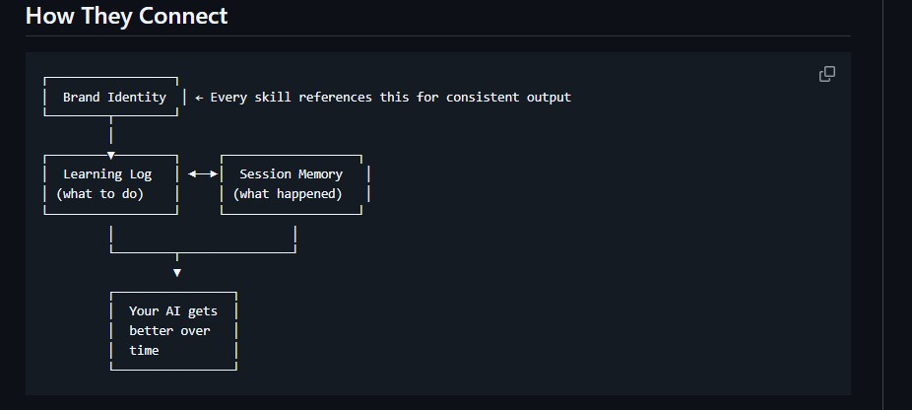Click the word skill in the annotation

(x=273, y=98)
